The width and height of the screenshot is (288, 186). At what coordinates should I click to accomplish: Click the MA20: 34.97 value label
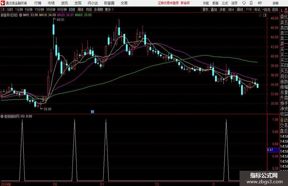pos(66,15)
